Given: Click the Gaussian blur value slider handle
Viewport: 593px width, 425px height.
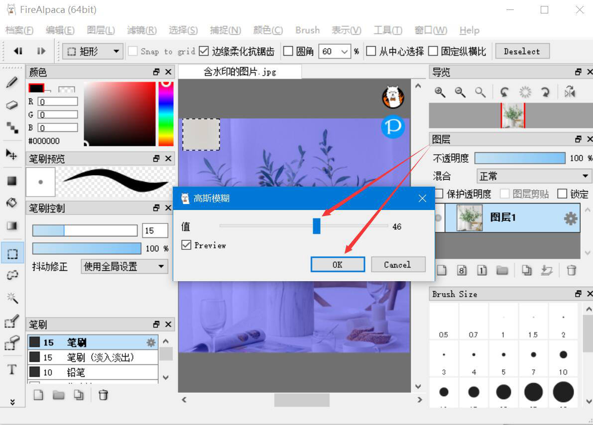Looking at the screenshot, I should tap(317, 226).
